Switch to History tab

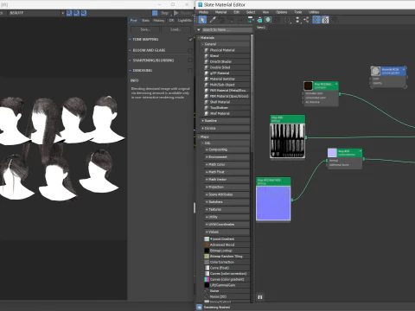(x=159, y=21)
